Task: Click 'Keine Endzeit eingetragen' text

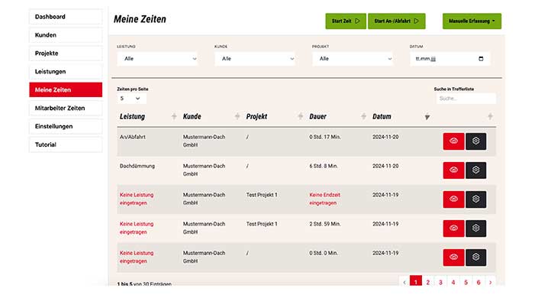Action: (324, 199)
